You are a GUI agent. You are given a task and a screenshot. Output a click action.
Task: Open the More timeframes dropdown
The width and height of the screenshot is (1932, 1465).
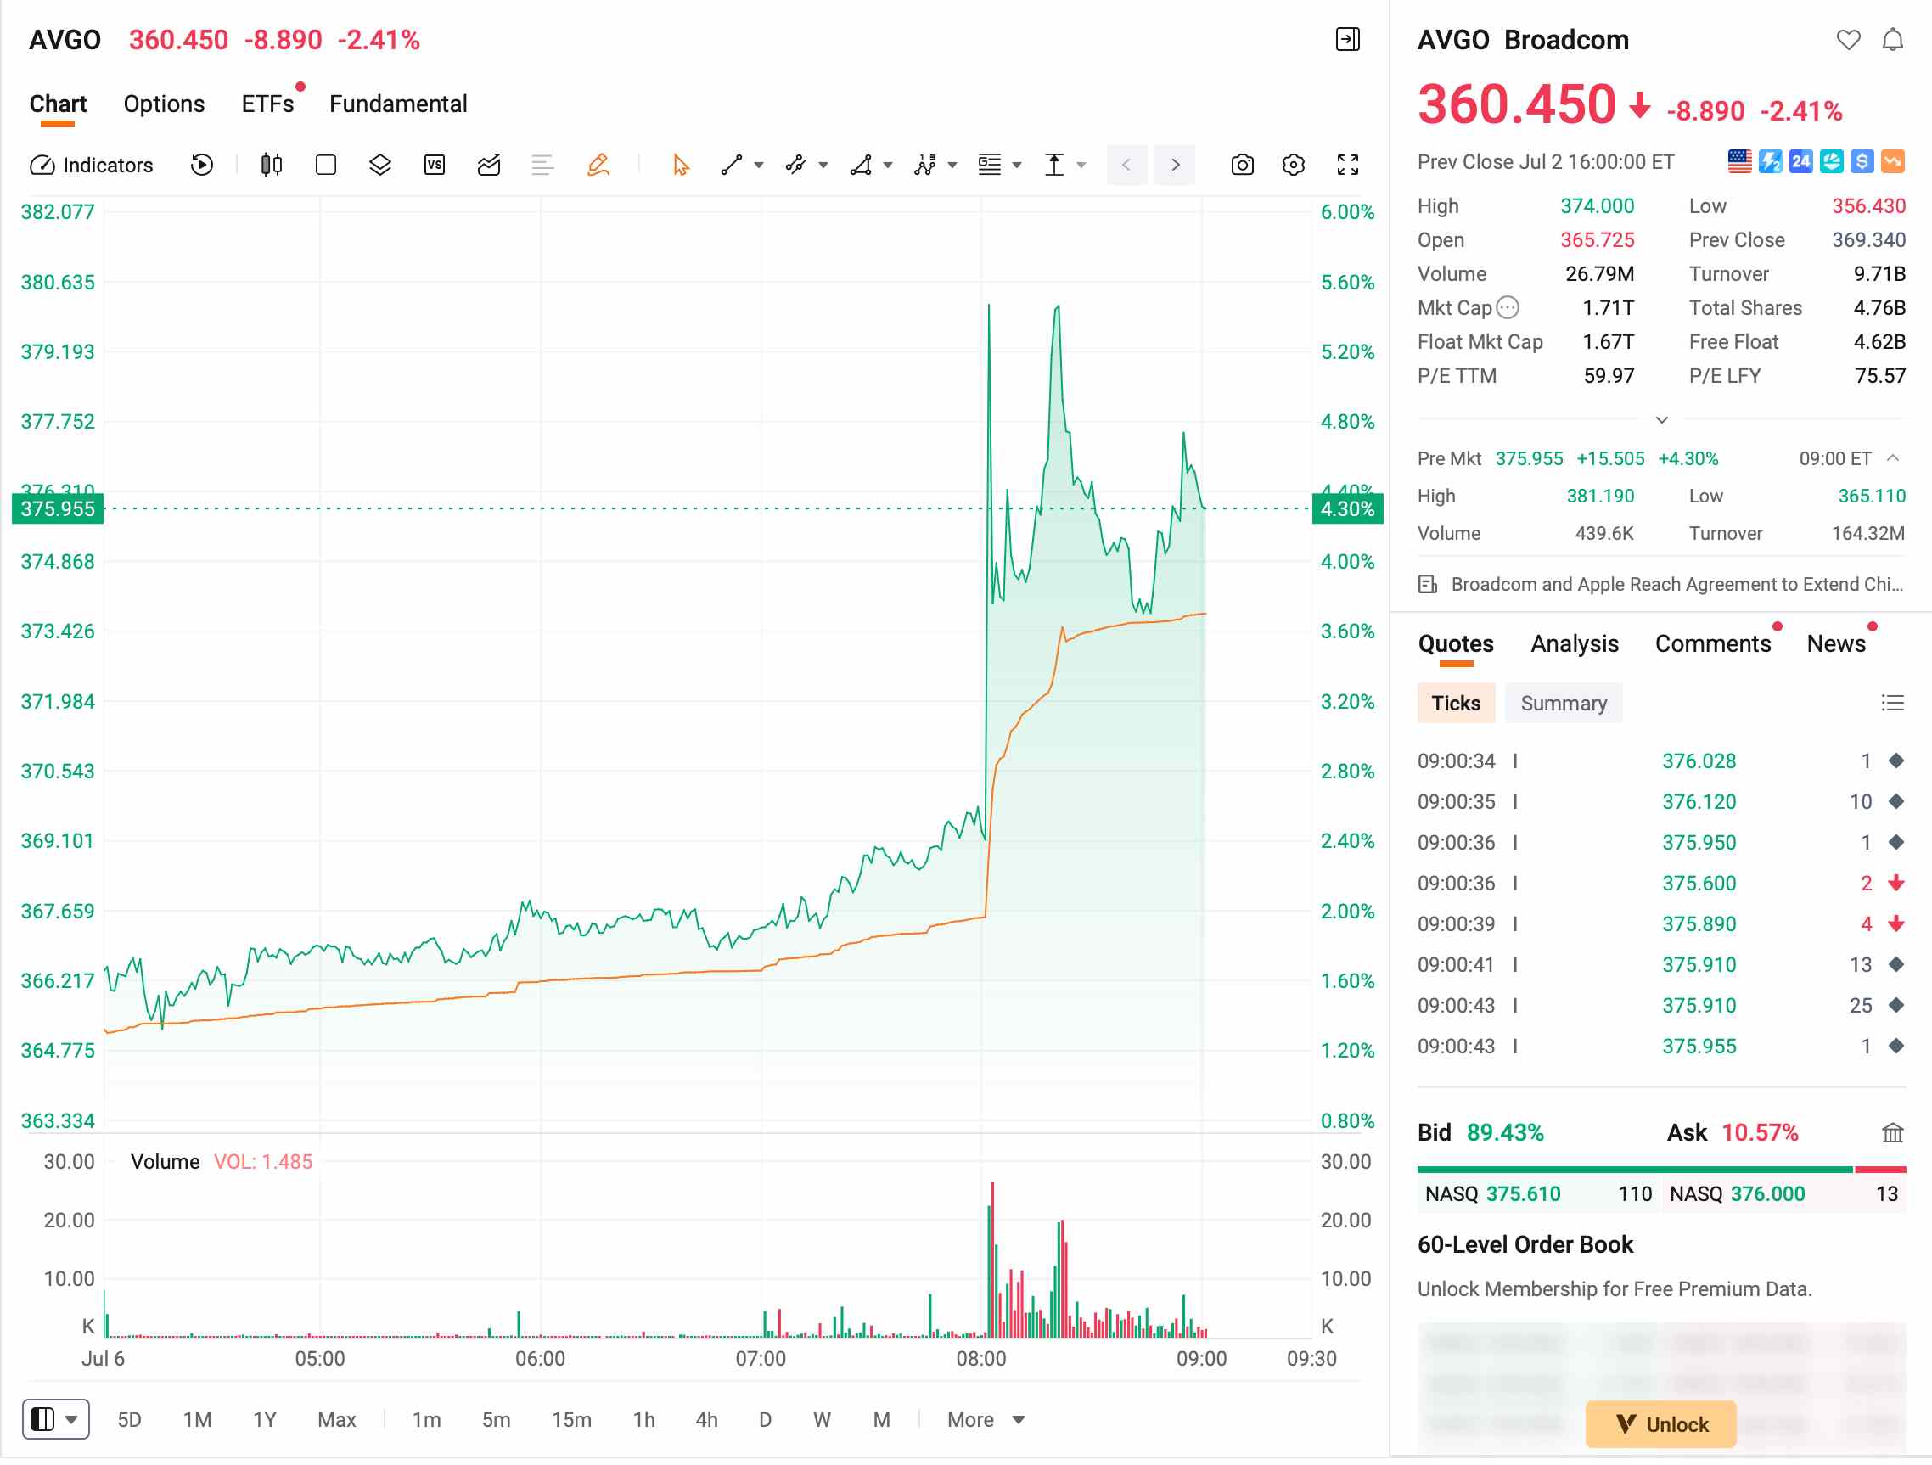click(986, 1419)
